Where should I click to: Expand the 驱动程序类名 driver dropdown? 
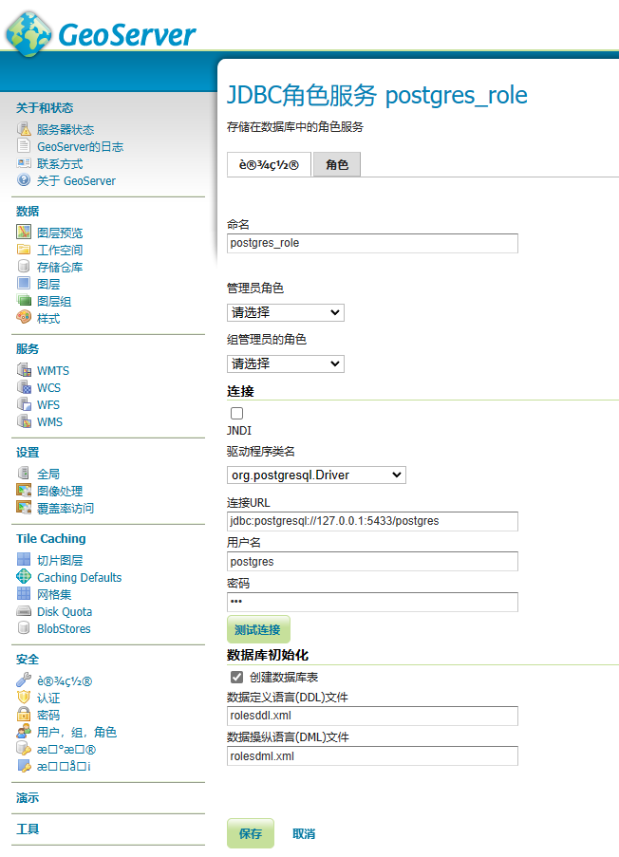[x=316, y=475]
